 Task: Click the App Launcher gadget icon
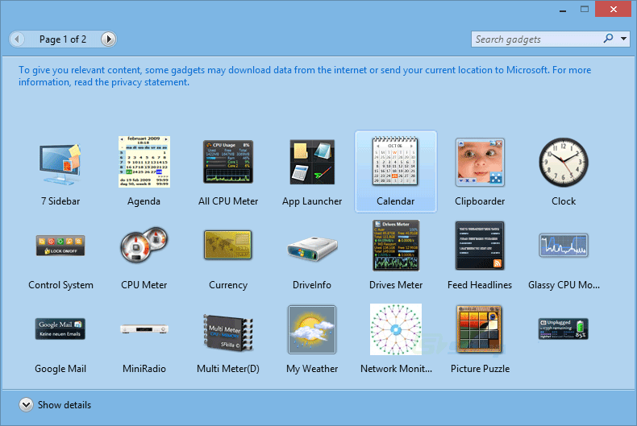click(312, 163)
